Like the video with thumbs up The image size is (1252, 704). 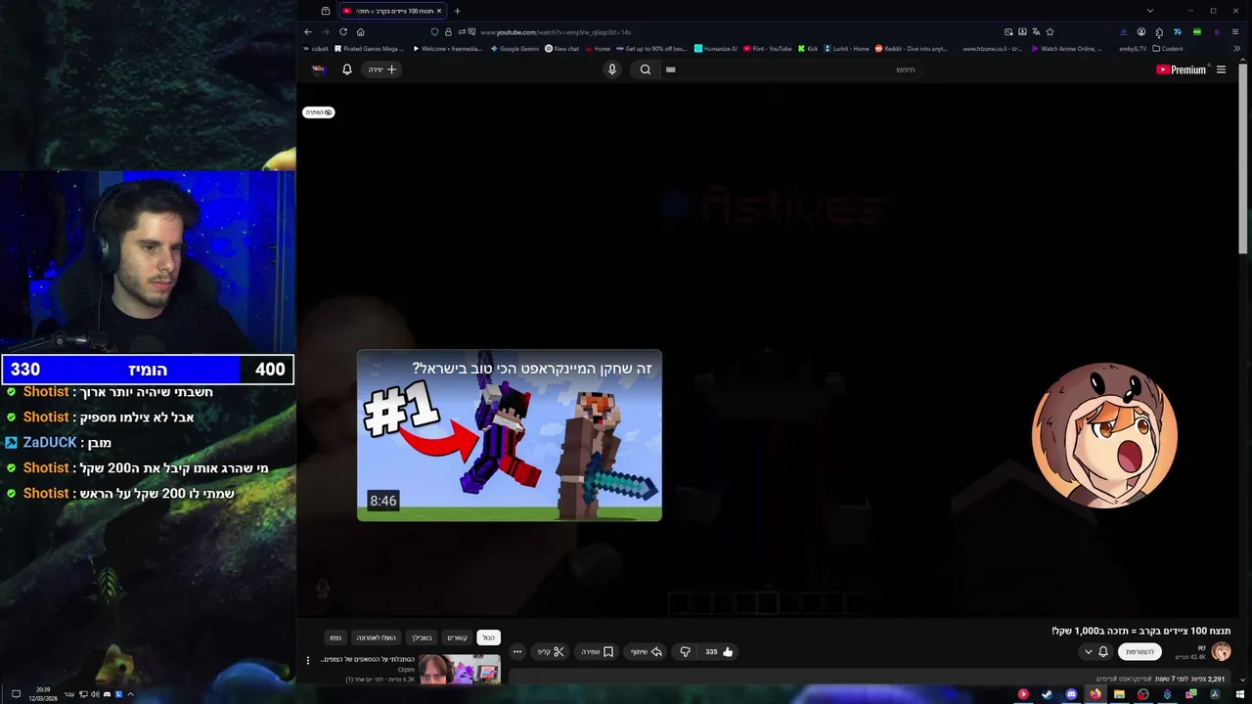719,651
